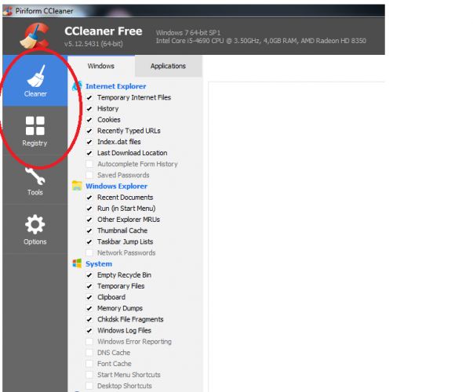
Task: Enable Font Cache checkbox
Action: [x=89, y=364]
